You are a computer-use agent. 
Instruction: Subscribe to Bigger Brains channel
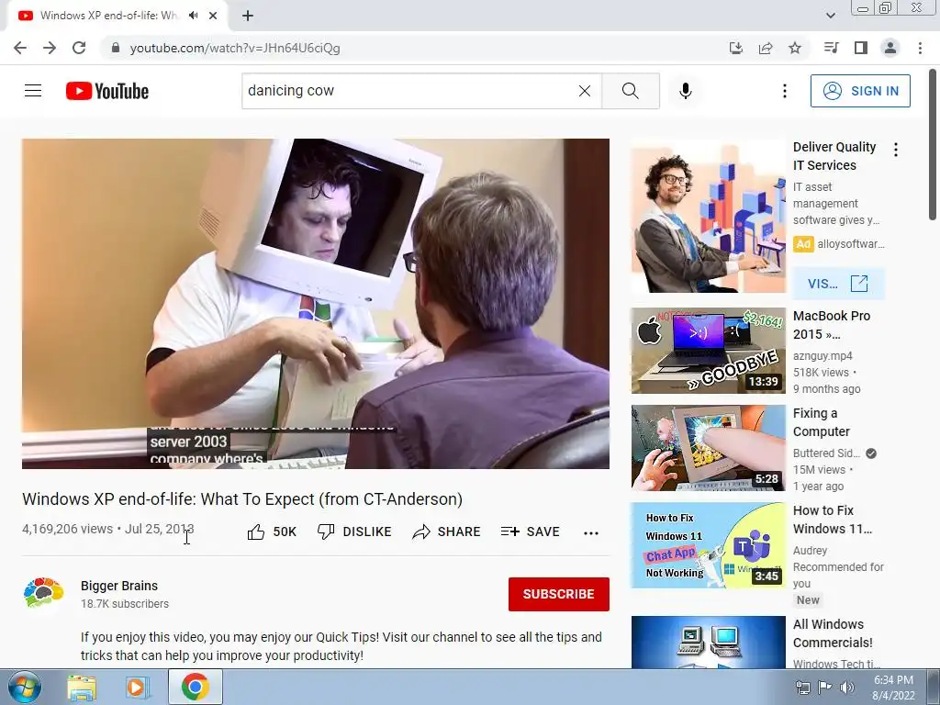(559, 594)
